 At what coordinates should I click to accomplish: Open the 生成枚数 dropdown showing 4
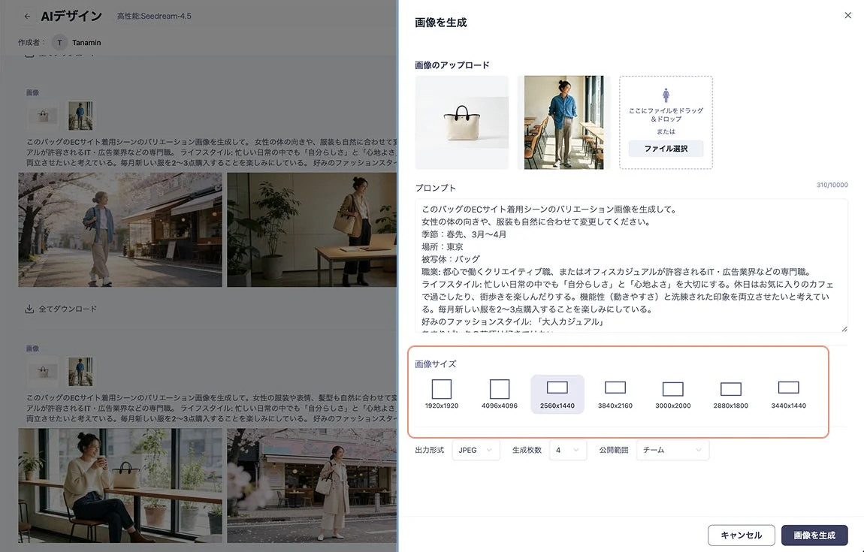coord(568,449)
